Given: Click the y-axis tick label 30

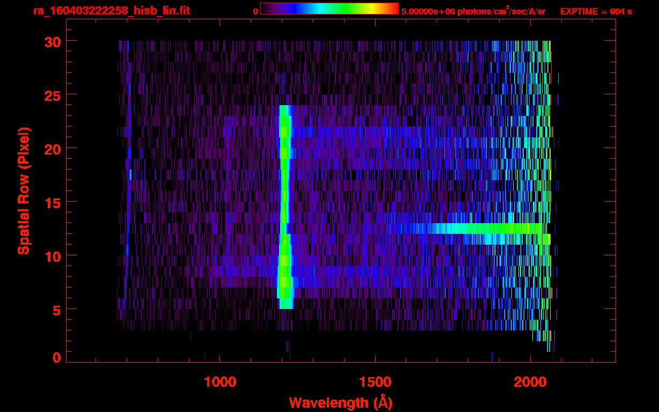Looking at the screenshot, I should 52,41.
